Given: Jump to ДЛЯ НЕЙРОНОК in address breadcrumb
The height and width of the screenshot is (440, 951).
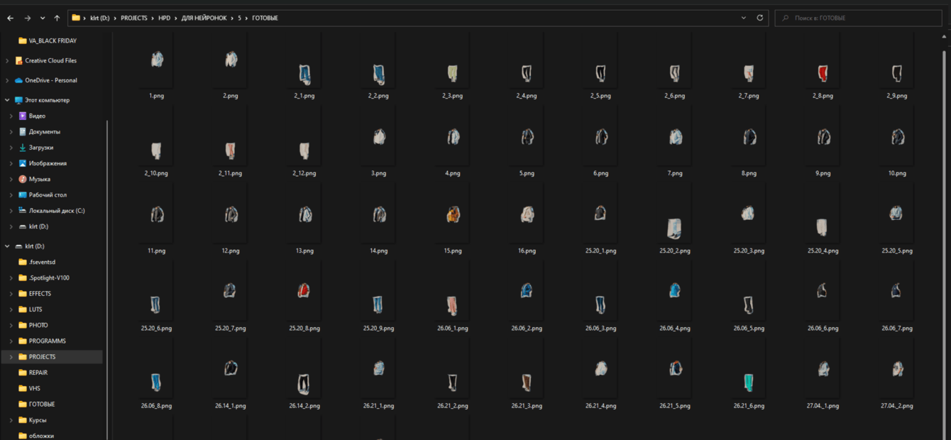Looking at the screenshot, I should (x=204, y=18).
